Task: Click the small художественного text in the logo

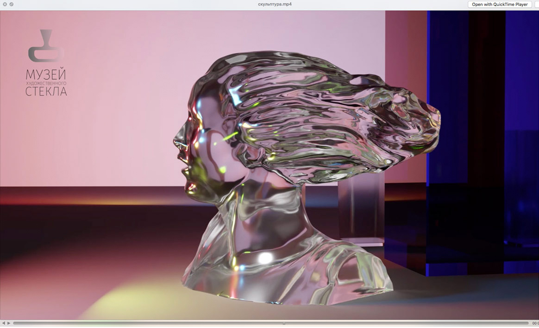Action: point(46,83)
